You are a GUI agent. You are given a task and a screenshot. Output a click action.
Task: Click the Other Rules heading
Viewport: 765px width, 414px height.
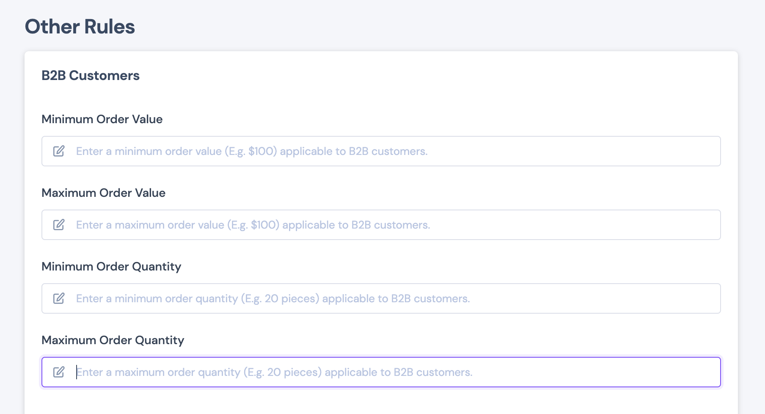click(80, 27)
